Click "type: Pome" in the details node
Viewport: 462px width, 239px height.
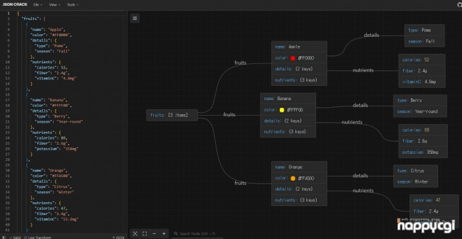point(425,30)
